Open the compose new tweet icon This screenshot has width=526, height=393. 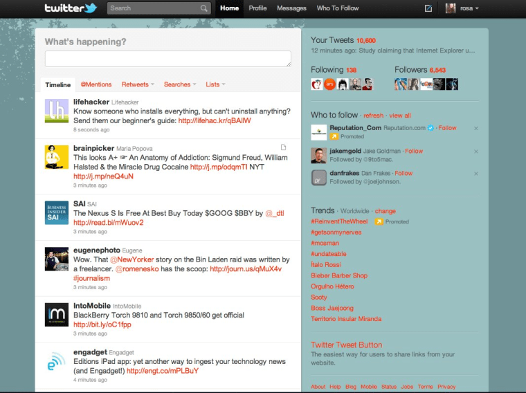(428, 8)
